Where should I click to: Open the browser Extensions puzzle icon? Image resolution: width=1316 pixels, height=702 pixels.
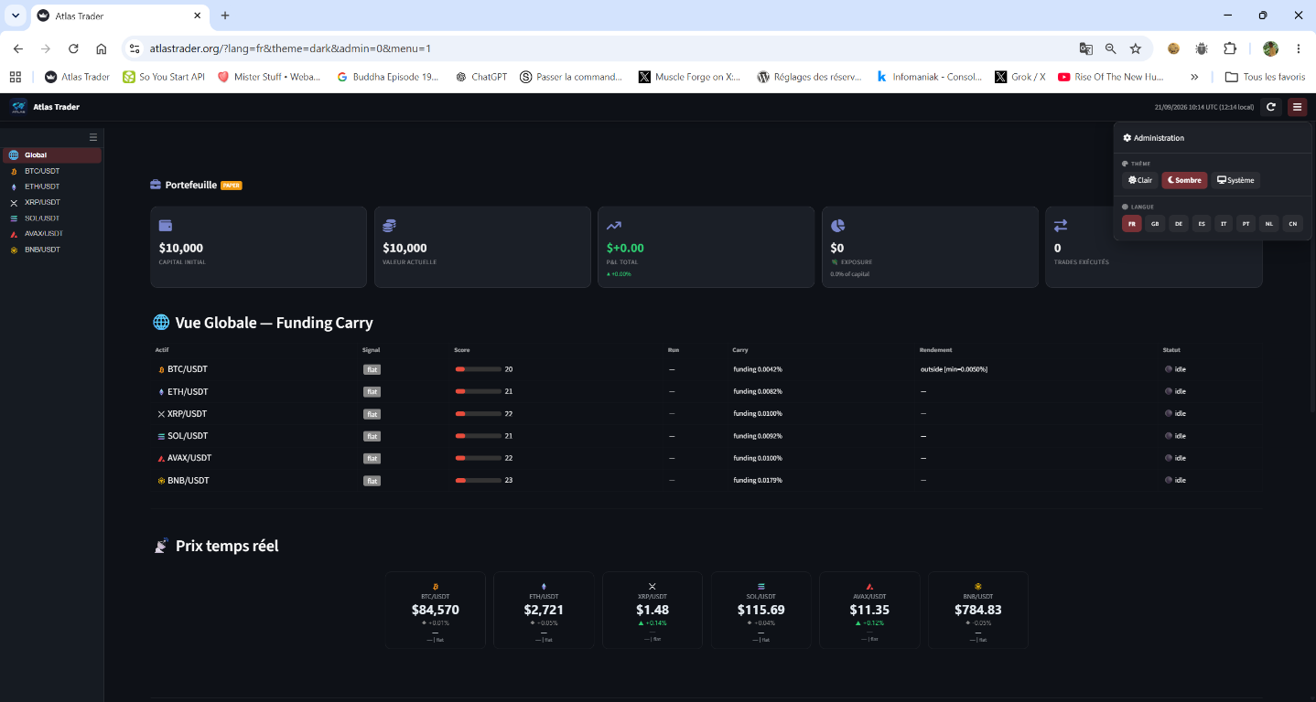[x=1229, y=48]
